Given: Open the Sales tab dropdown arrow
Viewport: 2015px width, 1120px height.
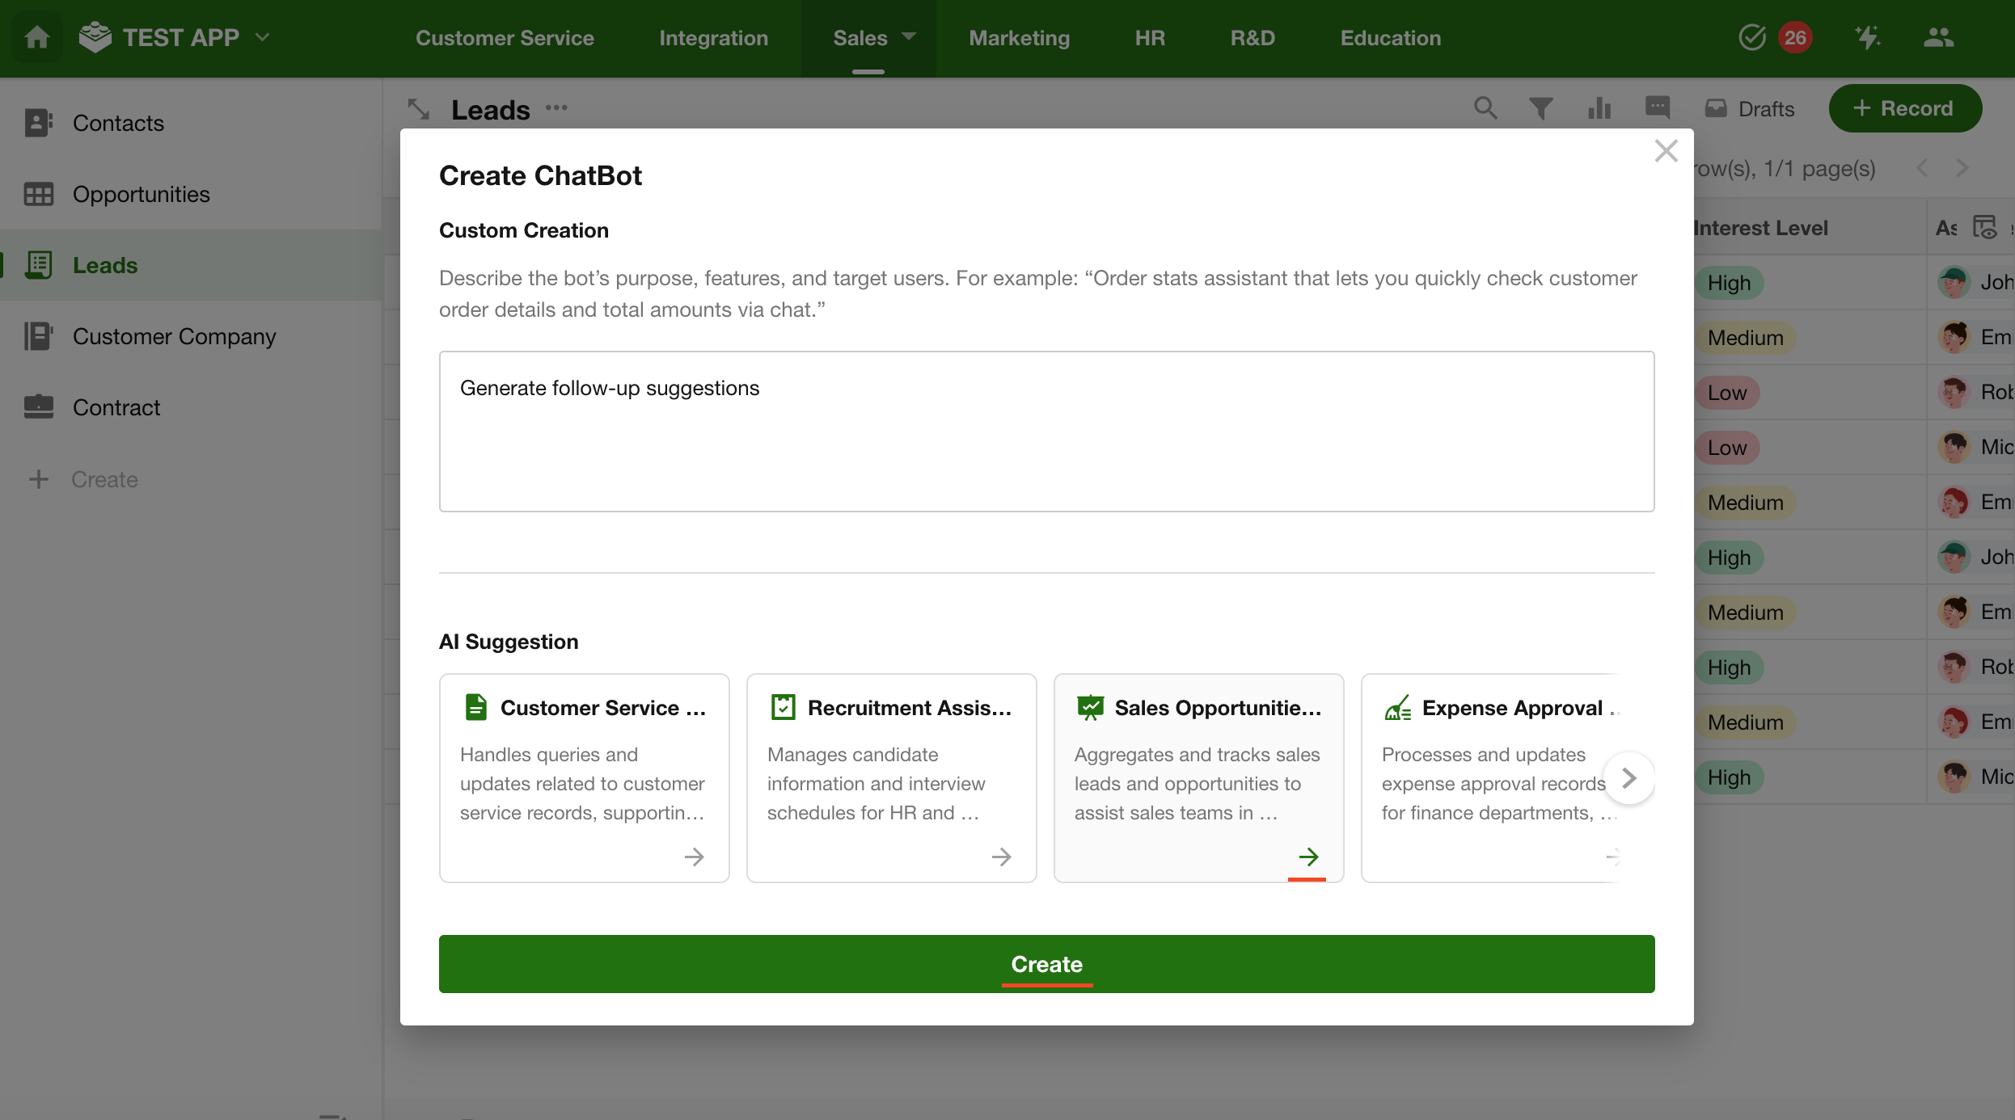Looking at the screenshot, I should (909, 37).
